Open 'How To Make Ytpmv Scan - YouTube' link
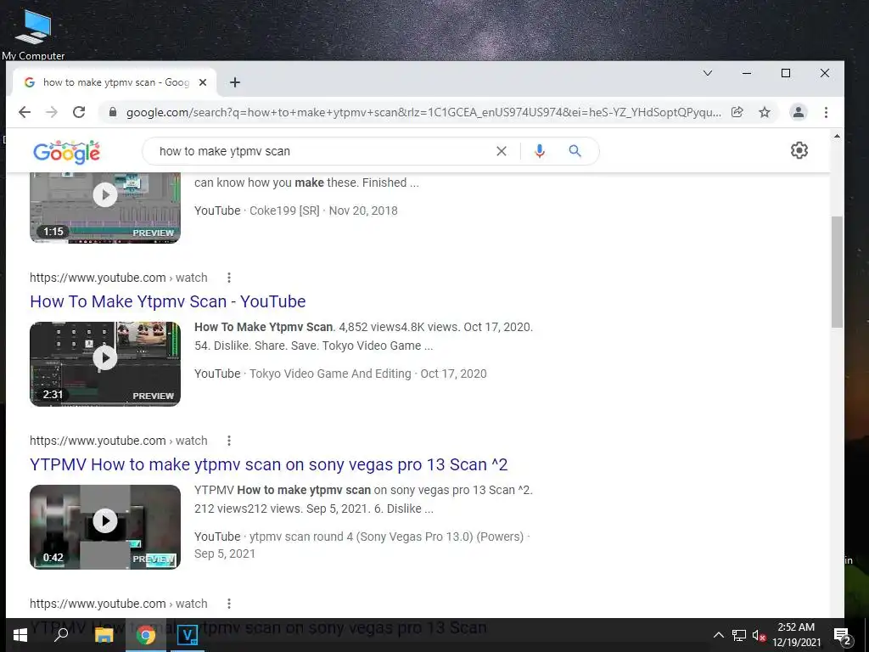 tap(168, 301)
